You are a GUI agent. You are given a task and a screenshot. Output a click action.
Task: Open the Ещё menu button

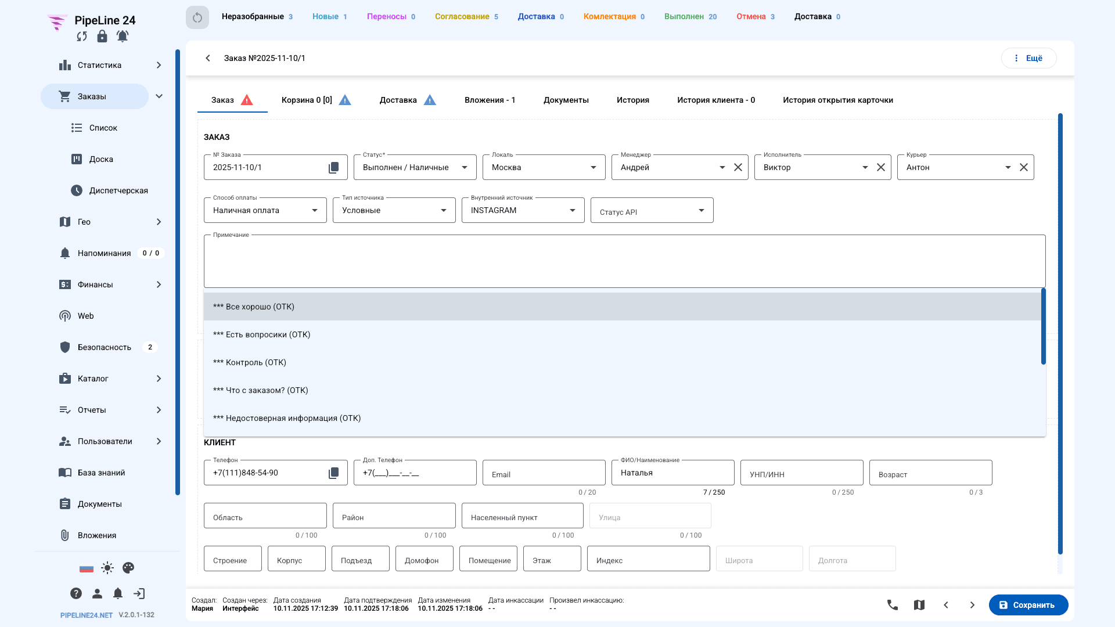pos(1028,58)
